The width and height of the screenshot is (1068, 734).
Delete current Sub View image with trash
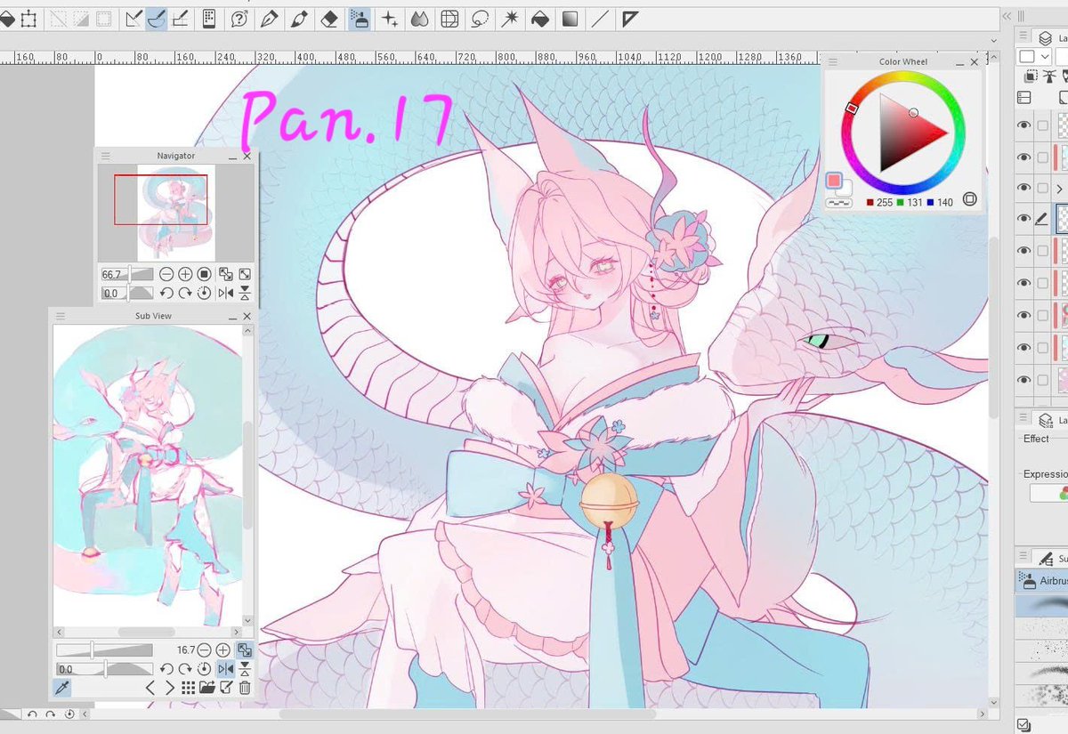click(x=245, y=687)
